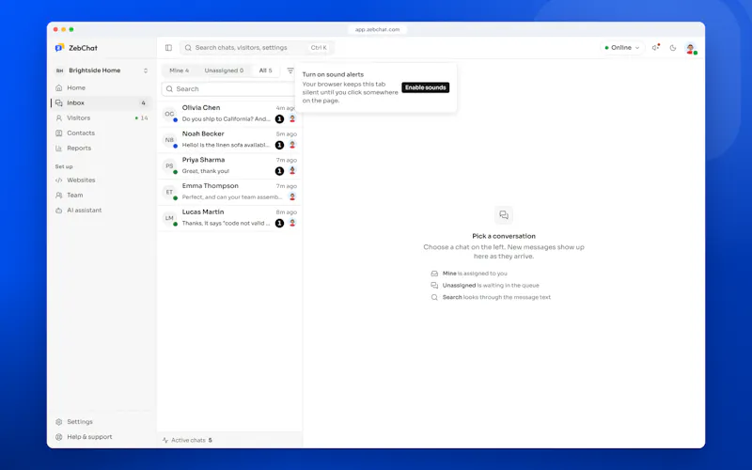Image resolution: width=752 pixels, height=470 pixels.
Task: Click the Reports bar chart icon
Action: click(x=59, y=149)
